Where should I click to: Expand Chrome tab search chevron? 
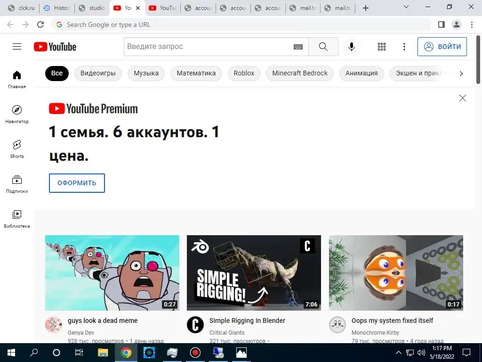[406, 7]
